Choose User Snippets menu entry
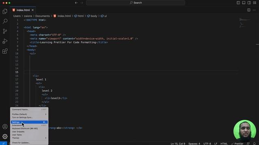 point(29,132)
